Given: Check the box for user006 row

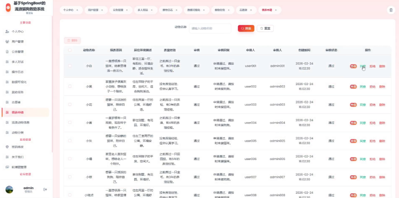Looking at the screenshot, I should pos(70,159).
